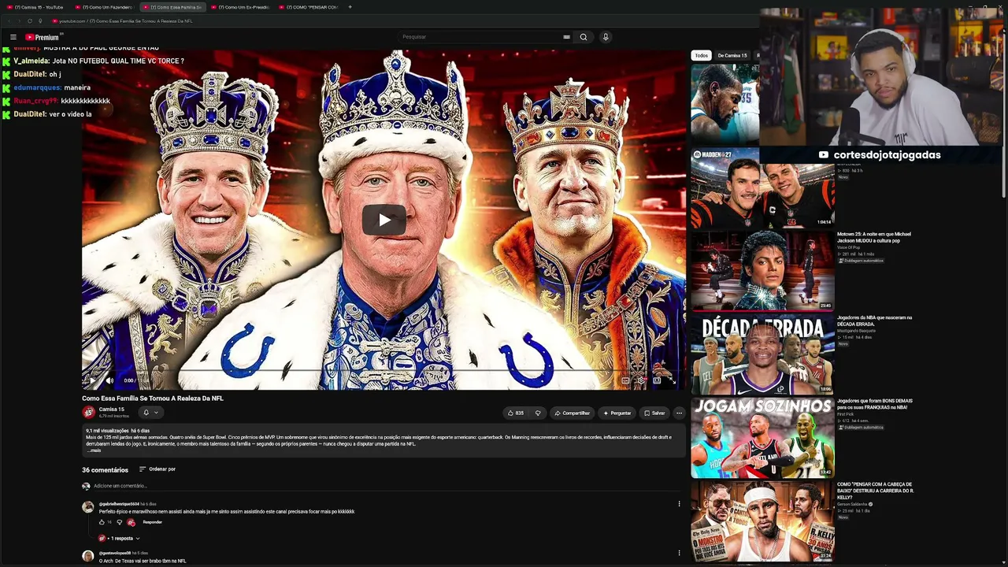Open the Jogadores da NBA DÉCADA ERRADA title
Viewport: 1008px width, 567px height.
[x=875, y=321]
